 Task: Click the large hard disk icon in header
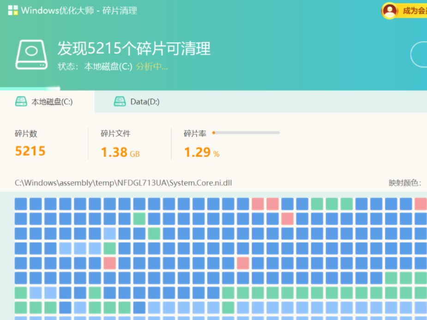point(31,55)
